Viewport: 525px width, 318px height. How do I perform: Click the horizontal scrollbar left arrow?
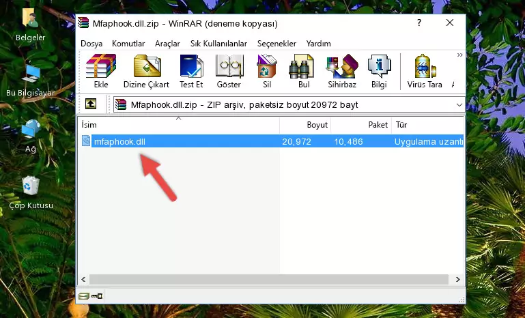tap(83, 279)
